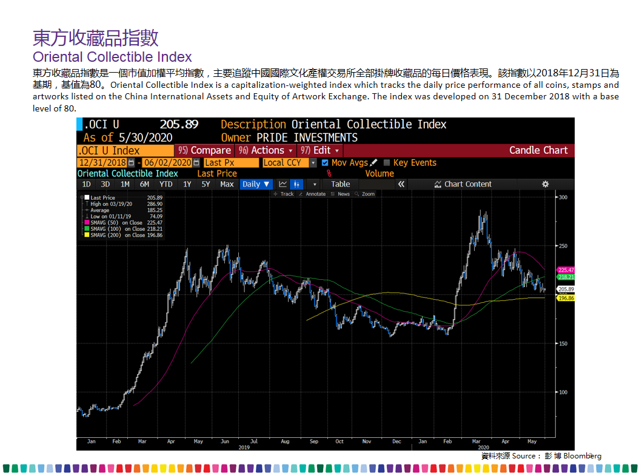Click the 'High on 03/19/20' legend row
This screenshot has height=476, width=642.
click(x=124, y=203)
